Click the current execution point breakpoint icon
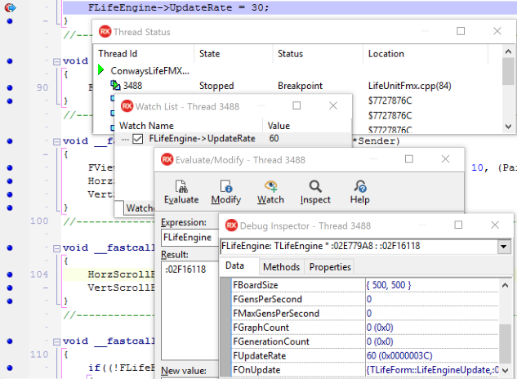Viewport: 517px width, 379px height. pyautogui.click(x=10, y=7)
